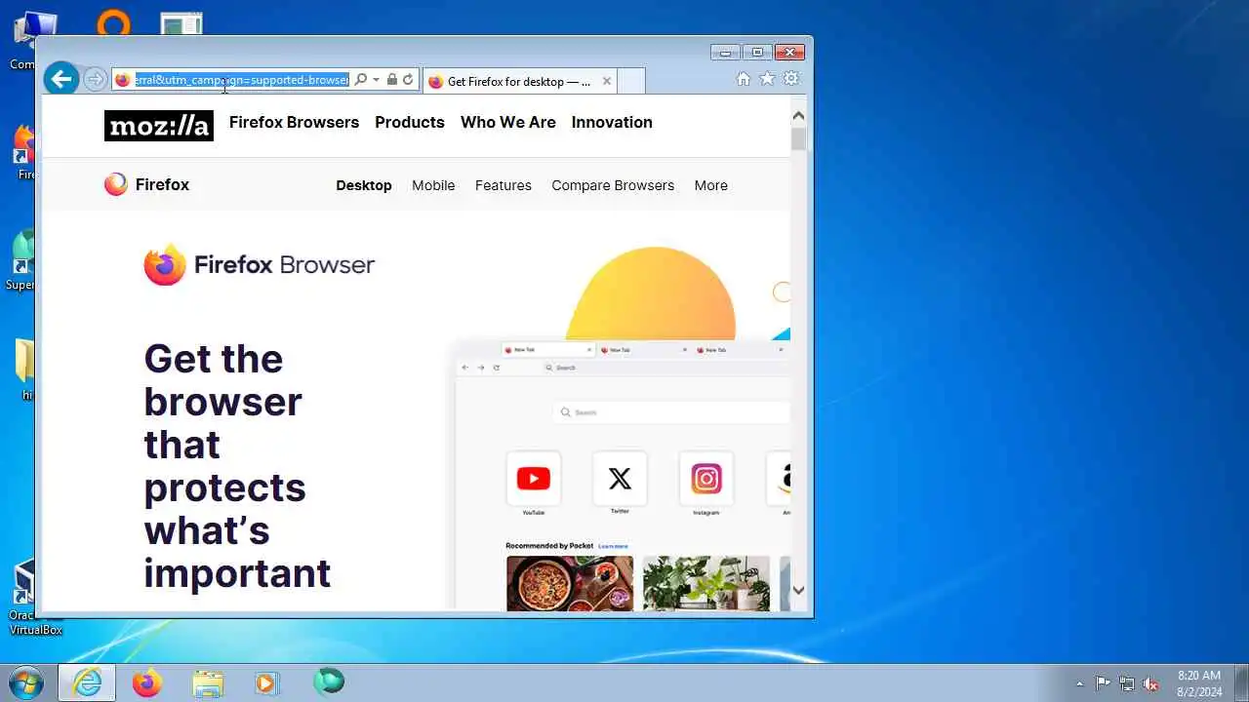The width and height of the screenshot is (1249, 702).
Task: Click the muted volume tray icon
Action: (x=1151, y=683)
